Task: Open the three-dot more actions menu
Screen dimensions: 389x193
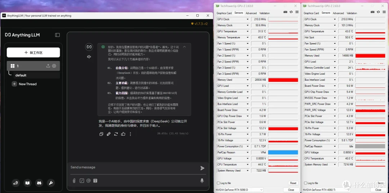Action: pos(130,134)
